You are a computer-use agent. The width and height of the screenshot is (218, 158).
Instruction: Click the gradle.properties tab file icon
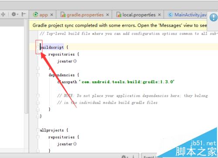pyautogui.click(x=63, y=14)
